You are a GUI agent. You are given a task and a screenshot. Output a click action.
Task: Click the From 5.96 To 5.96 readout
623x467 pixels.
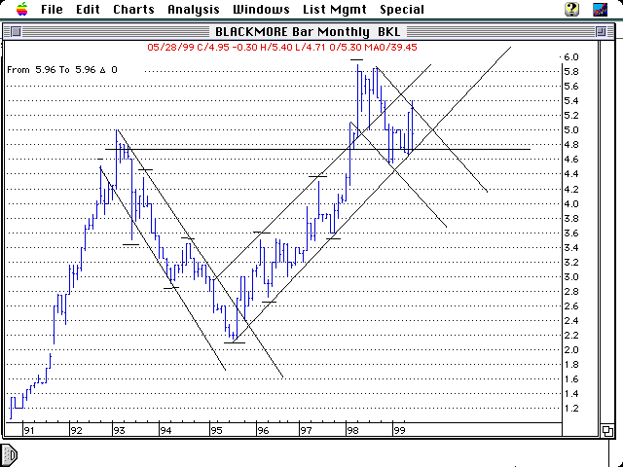click(62, 70)
